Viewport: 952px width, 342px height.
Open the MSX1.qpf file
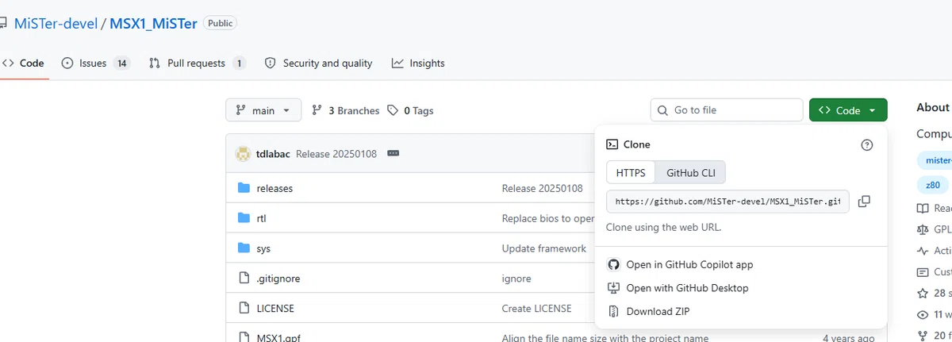pos(278,337)
